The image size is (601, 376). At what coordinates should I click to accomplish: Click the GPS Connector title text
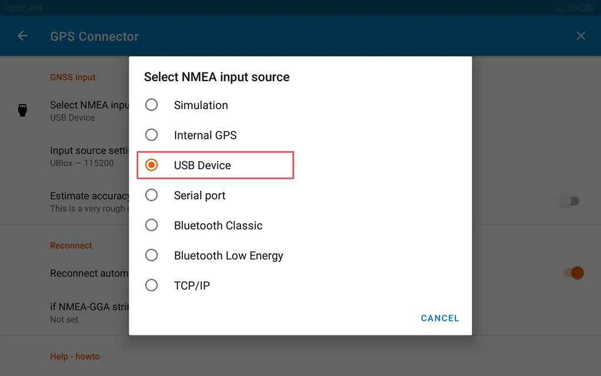coord(94,36)
